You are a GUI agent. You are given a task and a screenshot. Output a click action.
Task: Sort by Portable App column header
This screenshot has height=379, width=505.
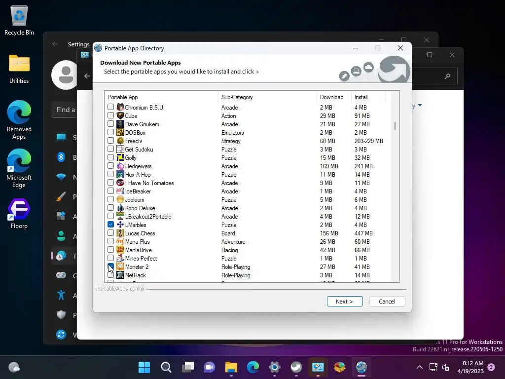click(x=161, y=97)
